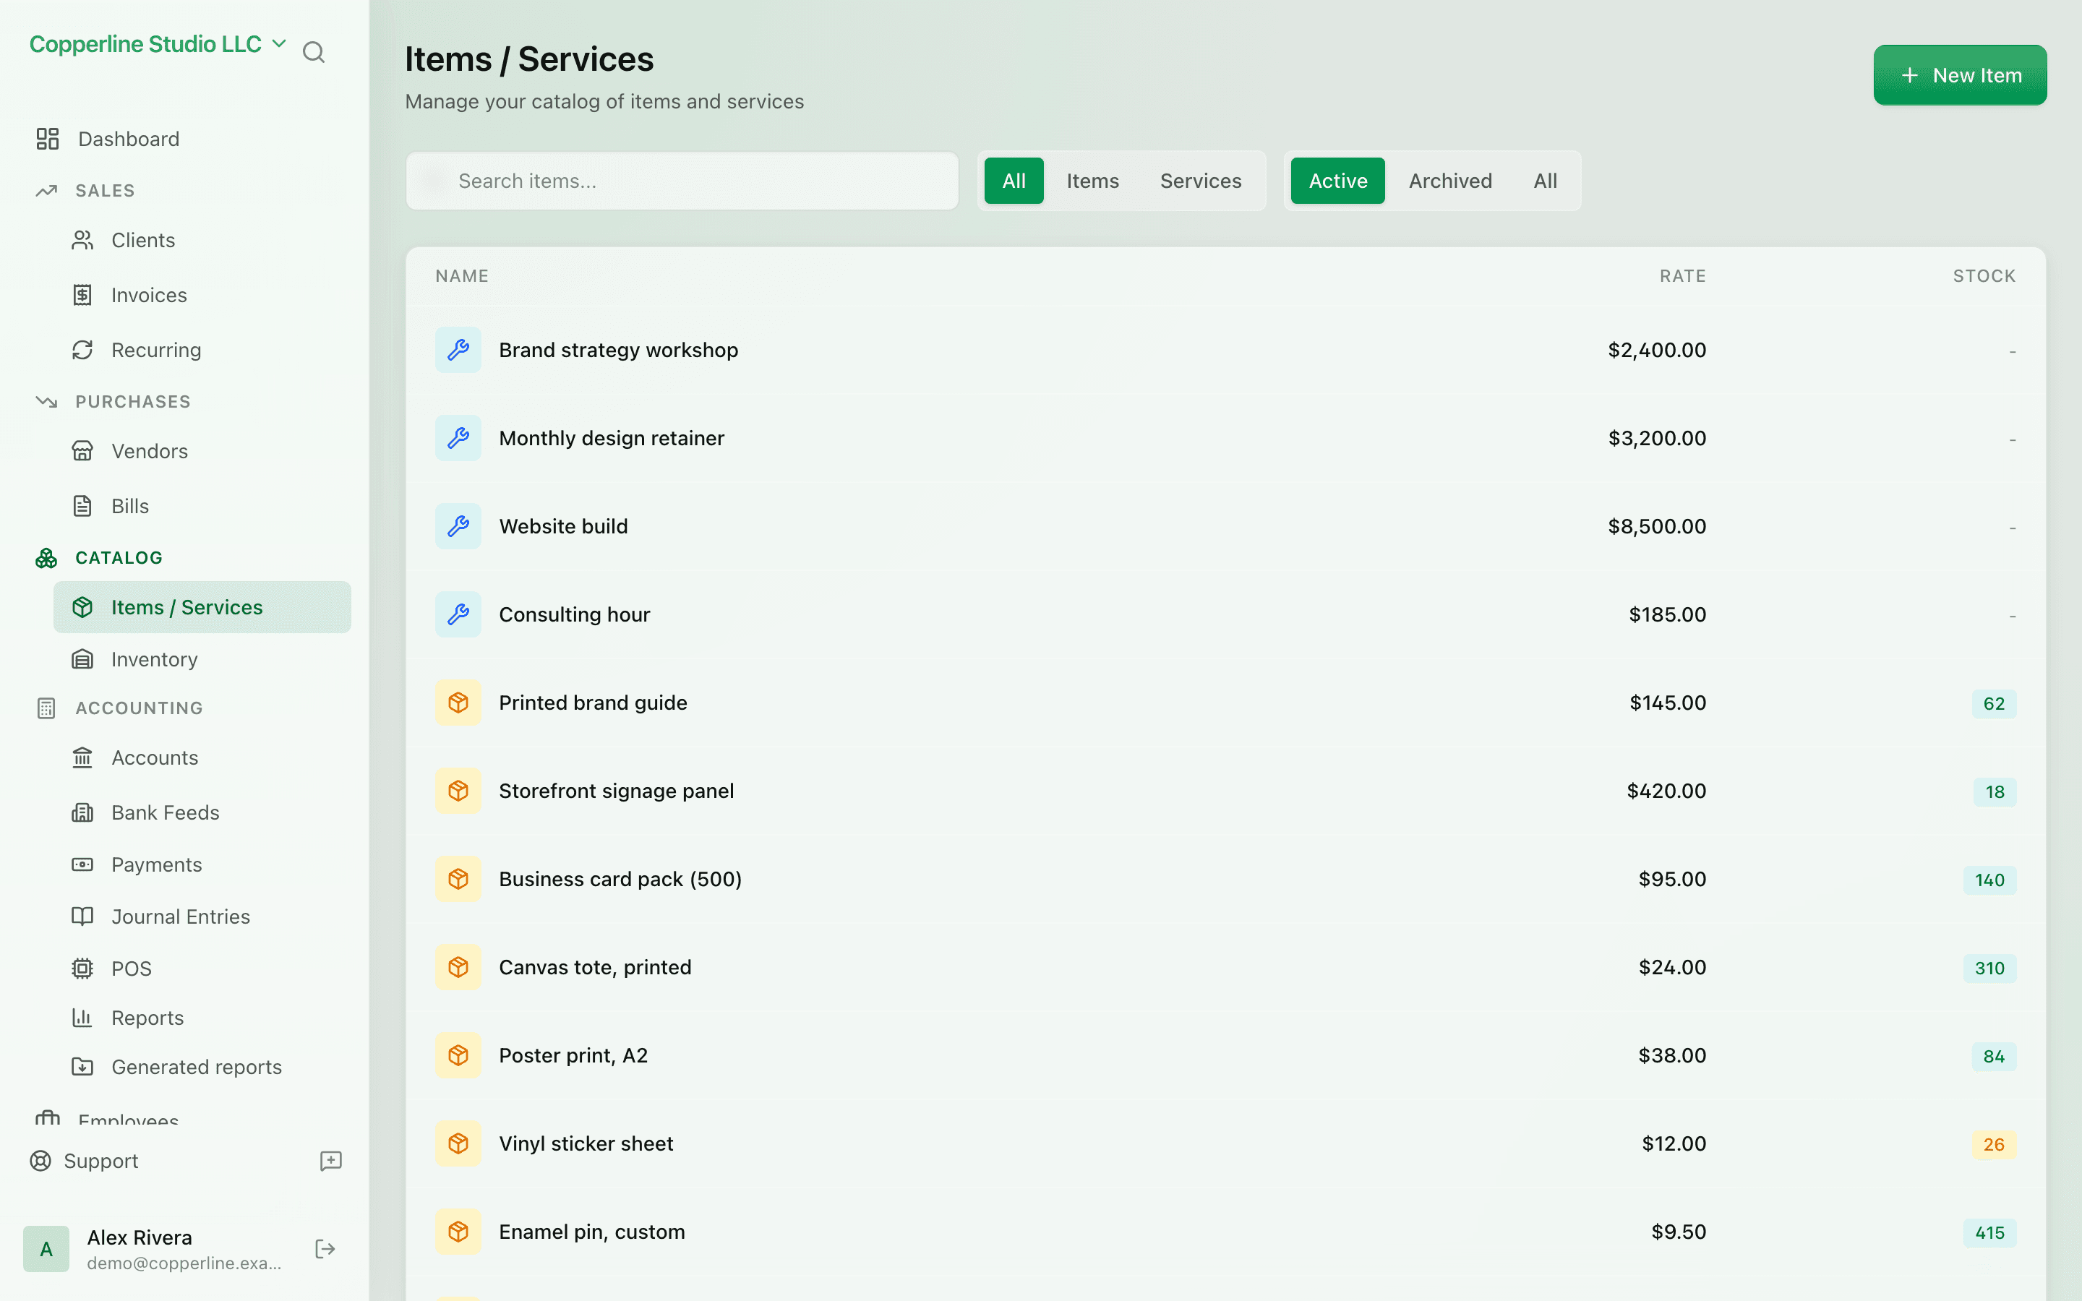The height and width of the screenshot is (1301, 2082).
Task: Click the feedback message-plus icon beside Support
Action: click(x=330, y=1161)
